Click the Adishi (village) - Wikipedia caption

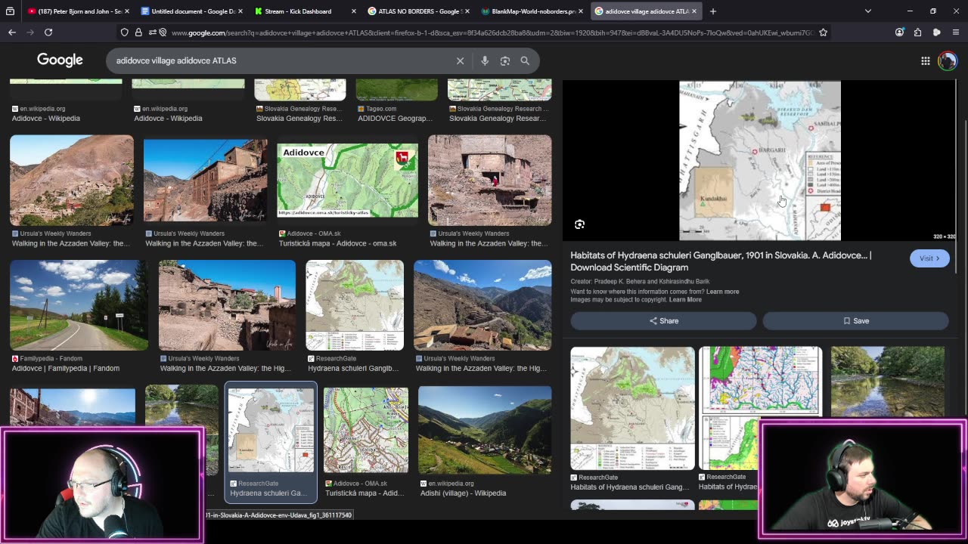click(x=463, y=493)
